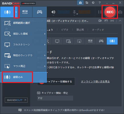Screen dimensions: 124x114
Task: Select the fullscreen monitor mode icon in panel
Action: pos(57,41)
